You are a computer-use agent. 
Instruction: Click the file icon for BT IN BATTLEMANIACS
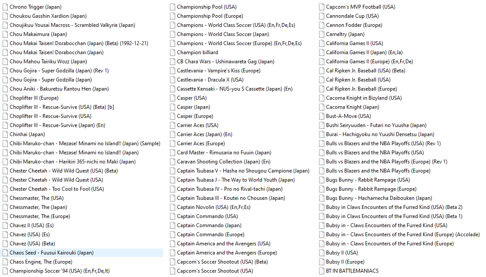pos(321,271)
